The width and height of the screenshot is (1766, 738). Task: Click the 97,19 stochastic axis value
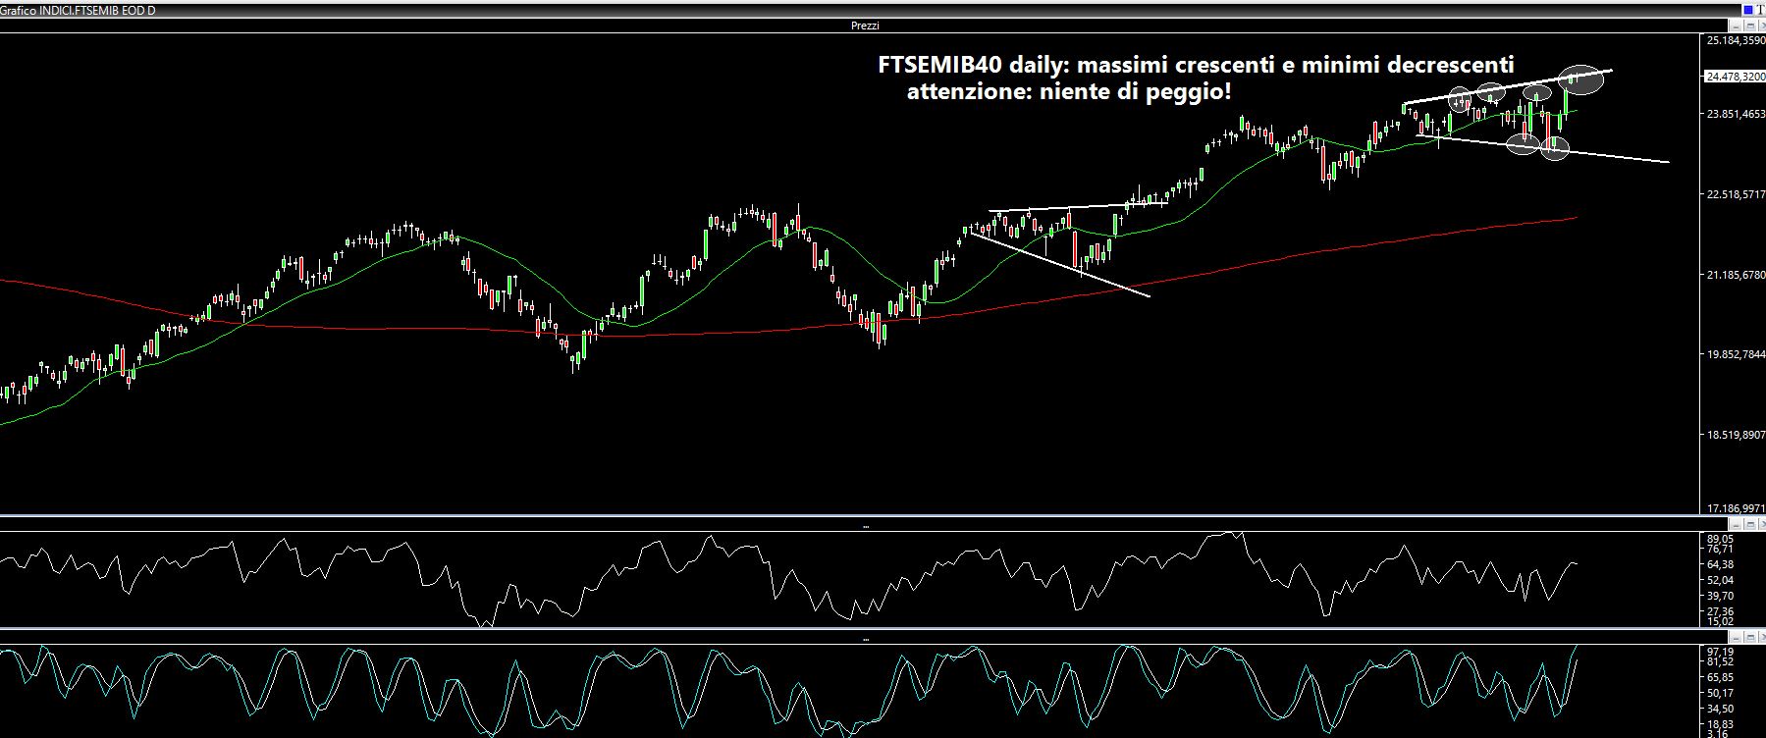point(1721,652)
